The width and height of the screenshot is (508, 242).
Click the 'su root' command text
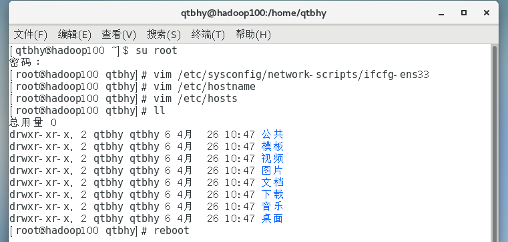156,51
